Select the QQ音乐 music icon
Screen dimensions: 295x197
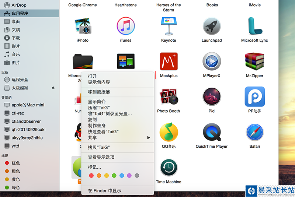click(169, 132)
